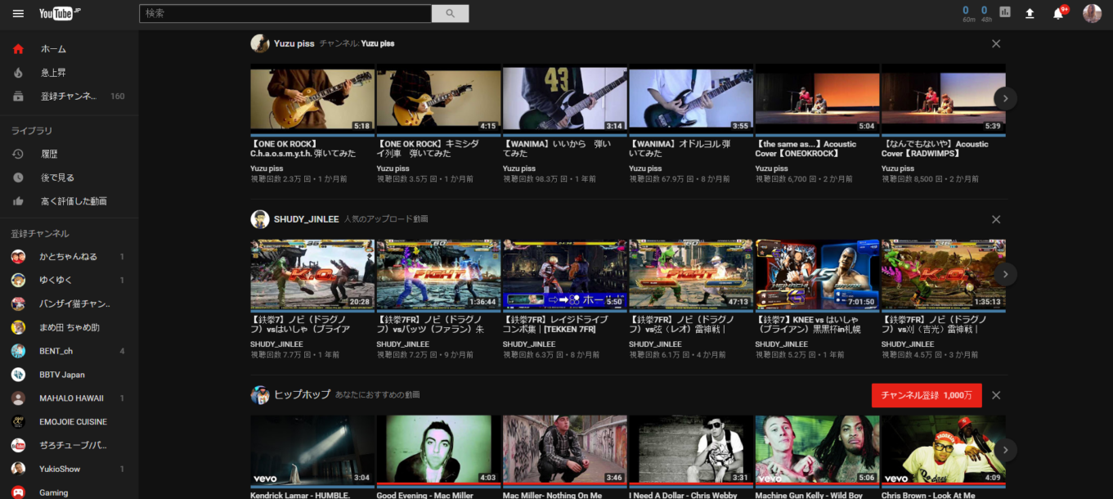
Task: Open title Chris Brown - Look At Me
Action: (x=927, y=495)
